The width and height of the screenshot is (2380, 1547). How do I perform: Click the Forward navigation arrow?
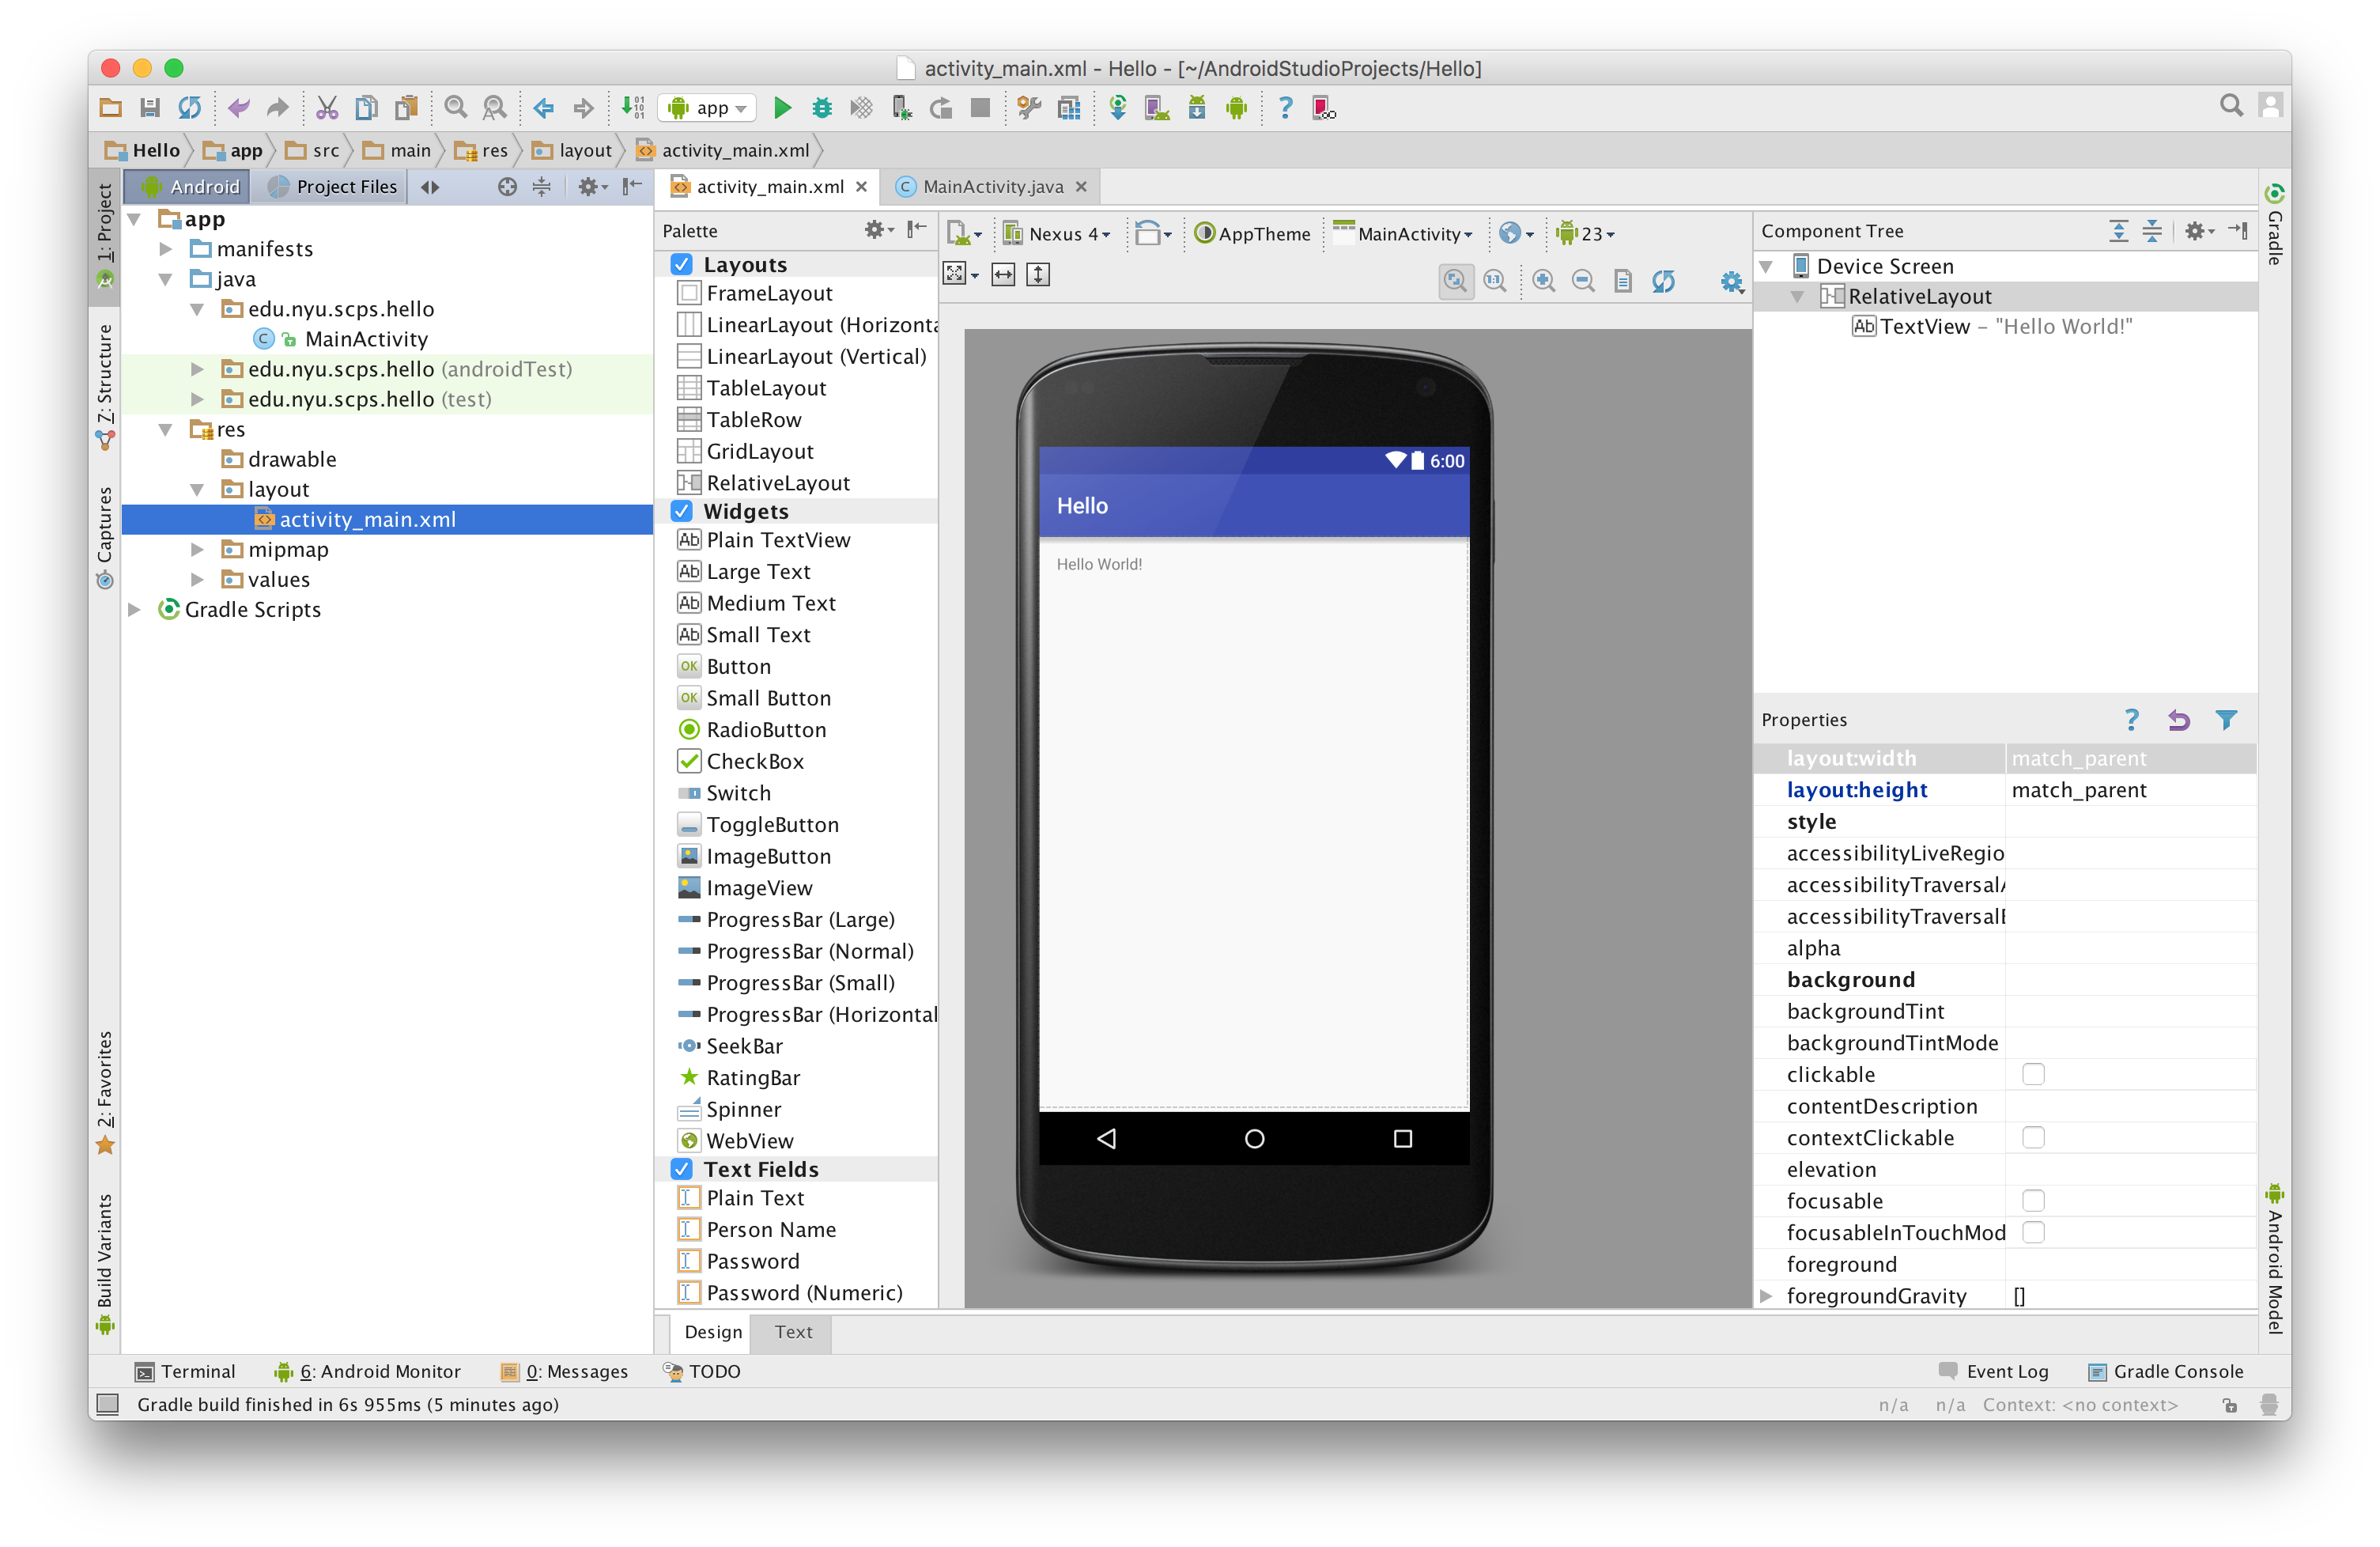tap(584, 108)
